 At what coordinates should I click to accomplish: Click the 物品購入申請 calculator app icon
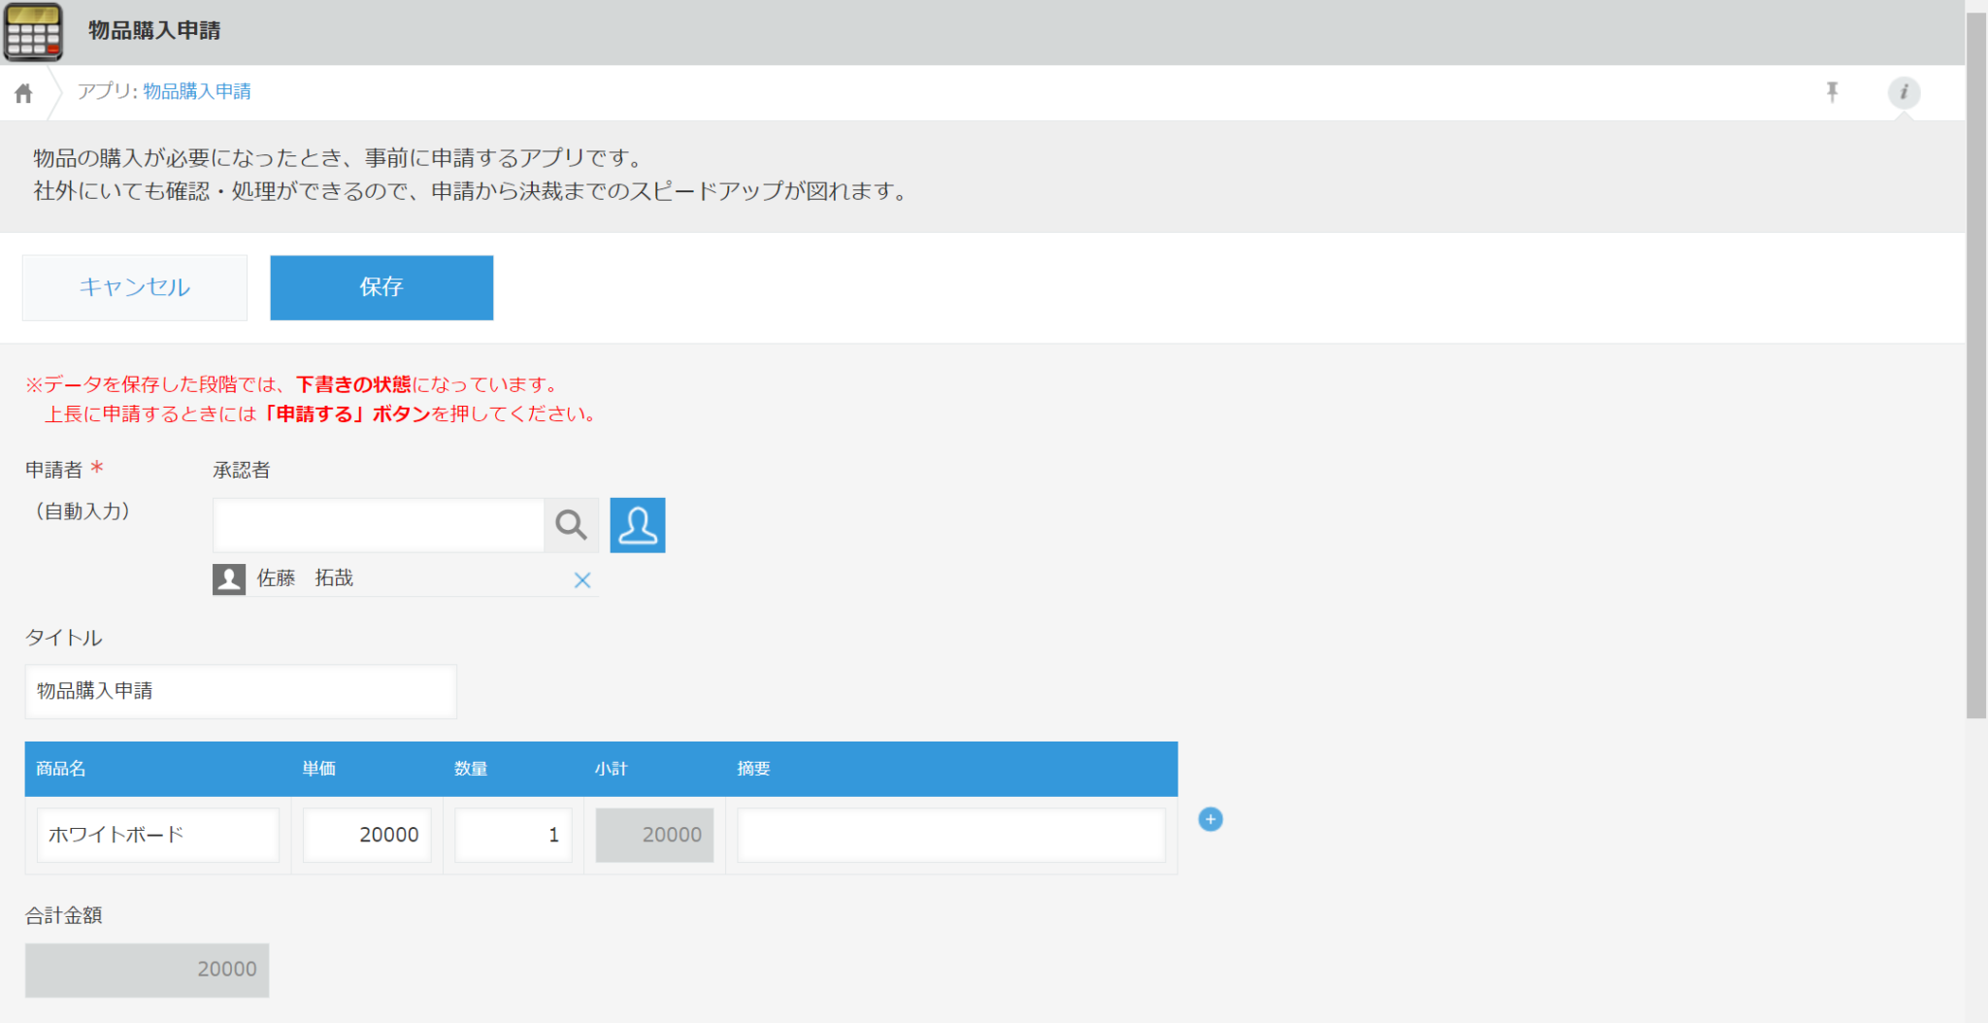[x=32, y=31]
